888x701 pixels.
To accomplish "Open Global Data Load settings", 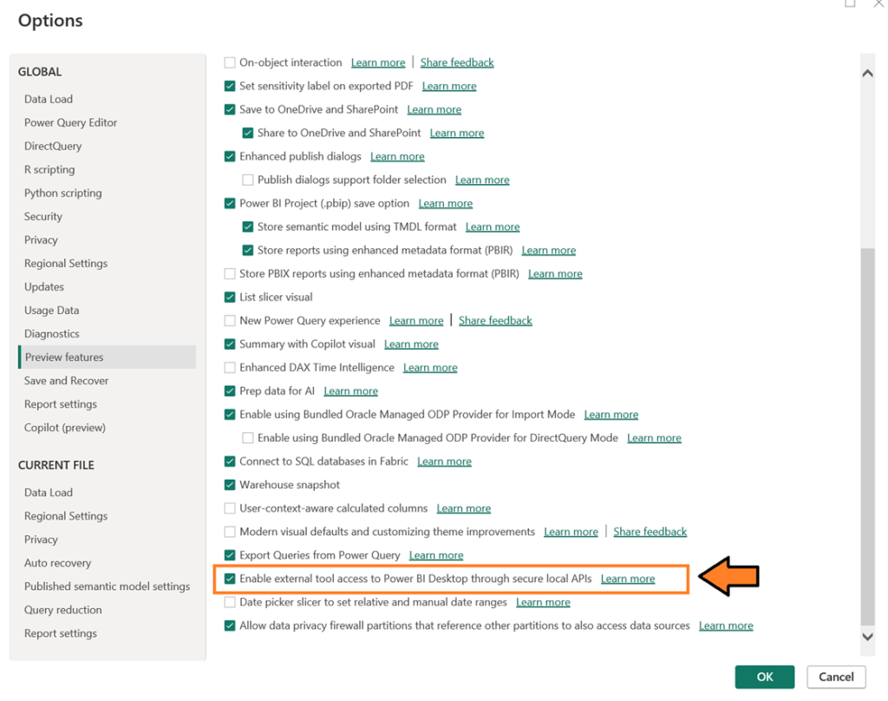I will [49, 99].
